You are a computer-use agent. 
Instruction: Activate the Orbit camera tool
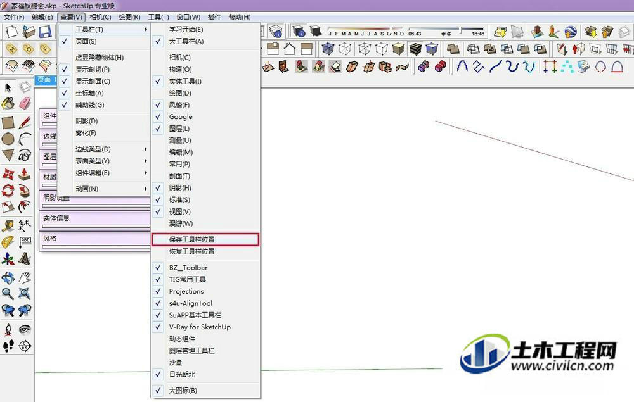pos(8,277)
